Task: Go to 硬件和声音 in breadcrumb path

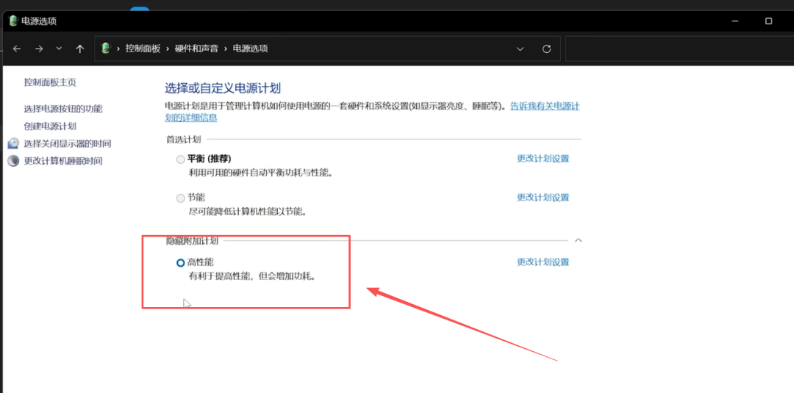Action: coord(196,48)
